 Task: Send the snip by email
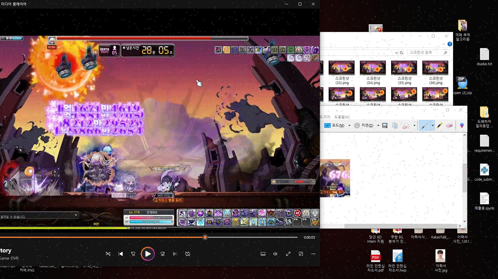point(406,125)
